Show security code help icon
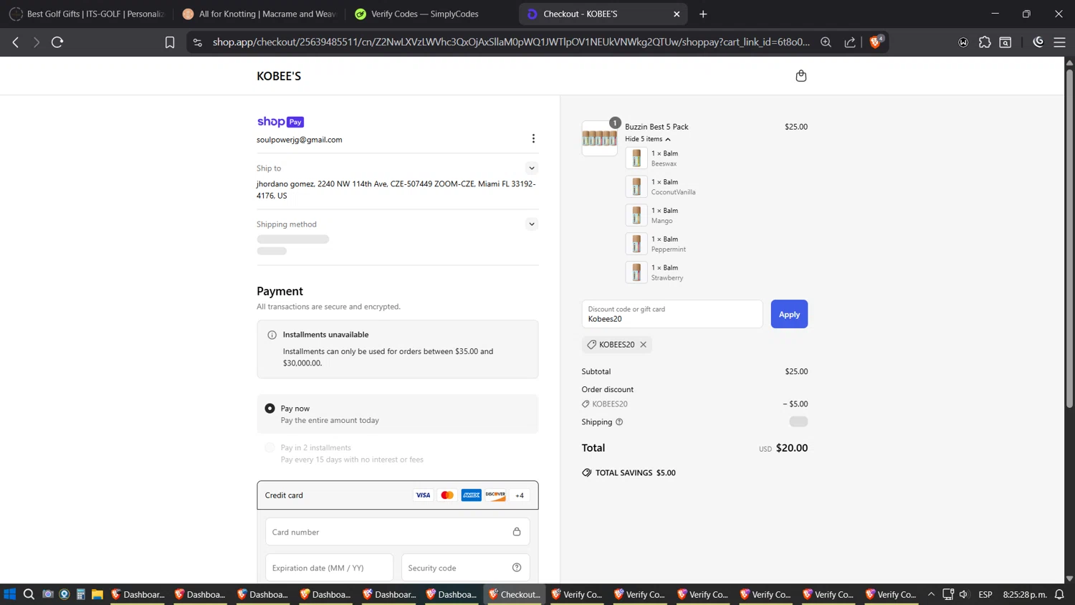The image size is (1075, 605). click(517, 568)
